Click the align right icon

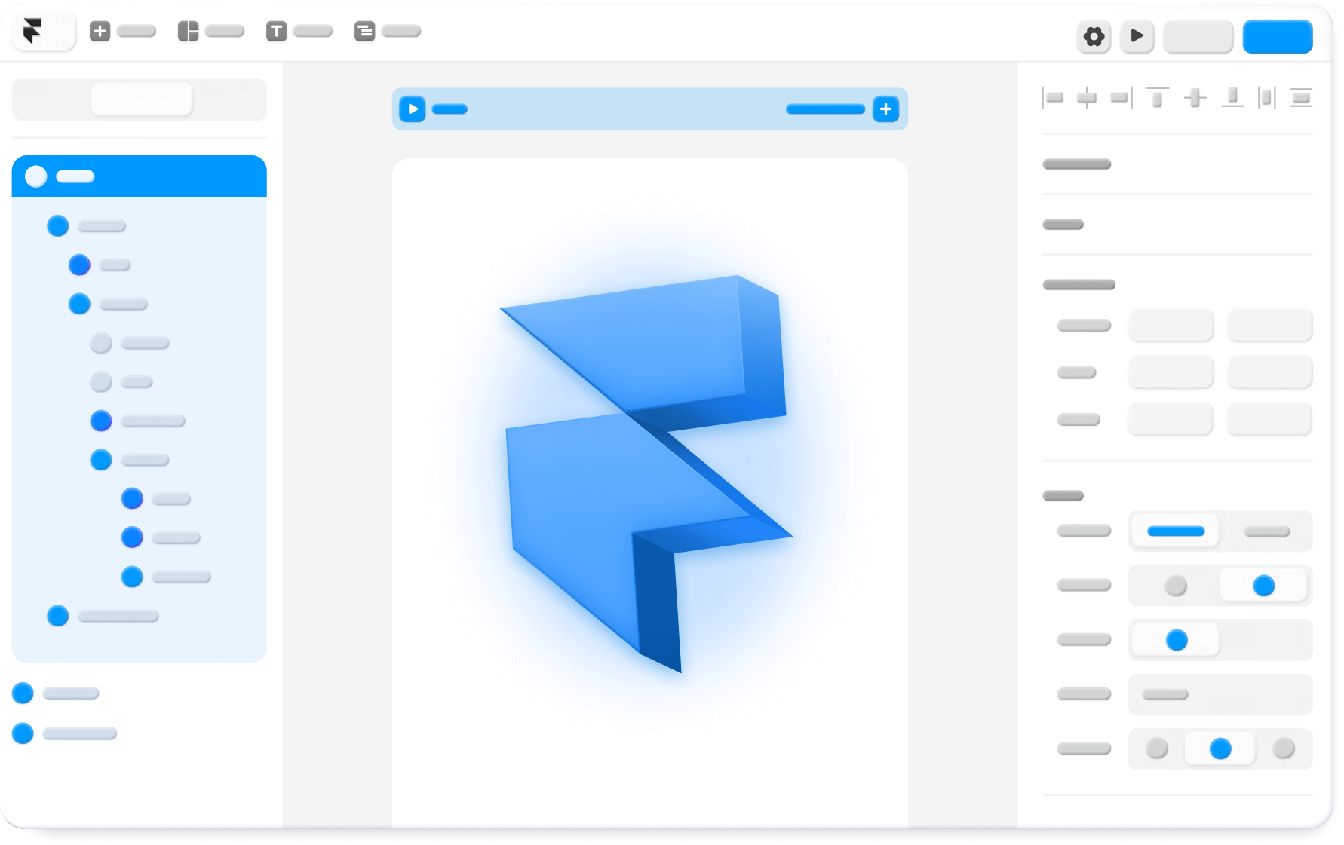(1122, 97)
